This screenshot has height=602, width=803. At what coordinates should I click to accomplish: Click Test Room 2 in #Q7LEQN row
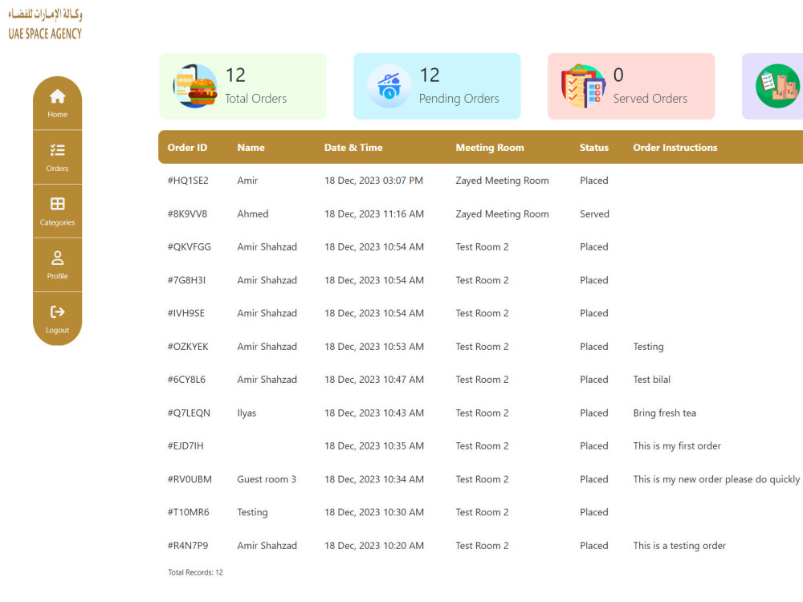(483, 413)
